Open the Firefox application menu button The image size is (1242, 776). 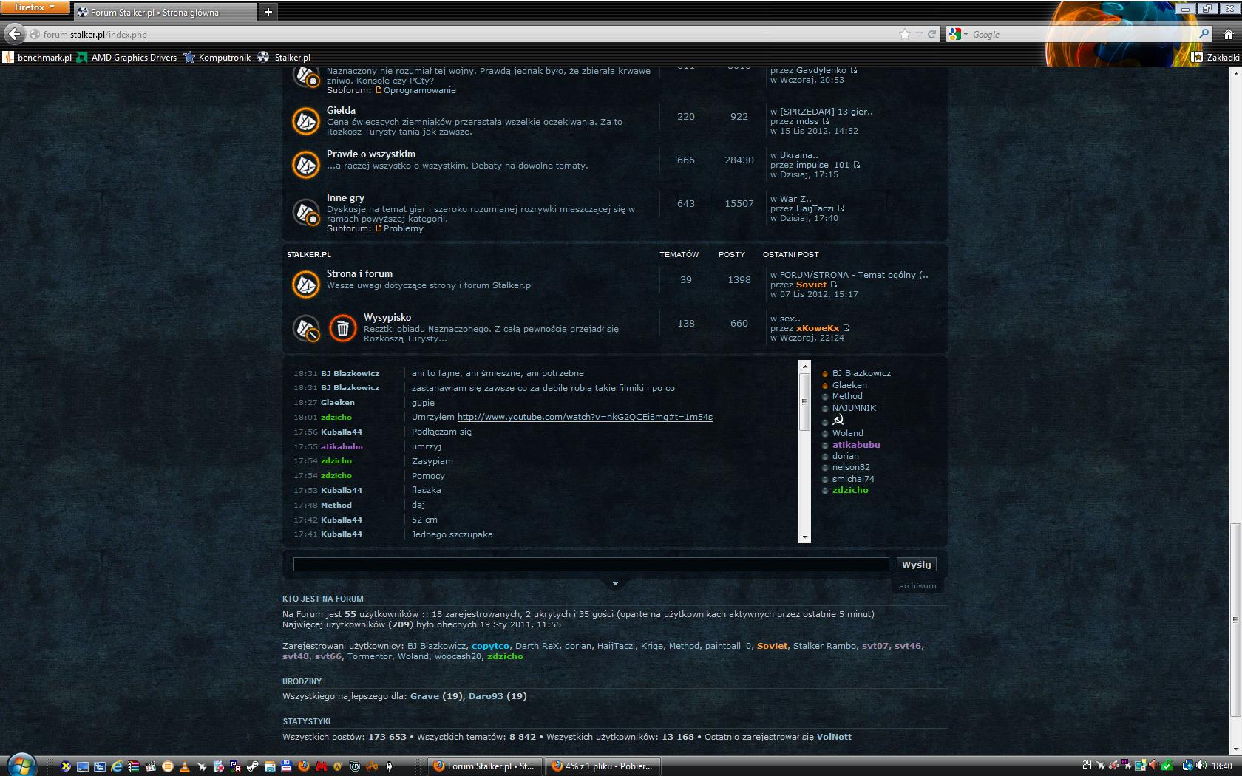point(35,7)
